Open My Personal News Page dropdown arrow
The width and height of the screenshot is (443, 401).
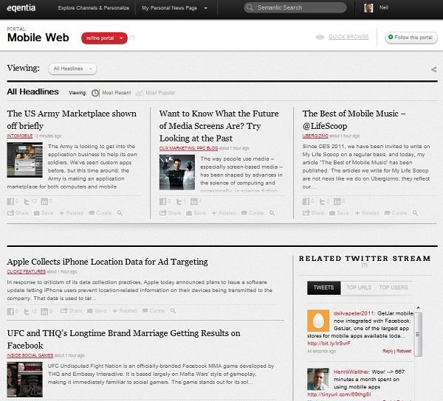point(206,8)
